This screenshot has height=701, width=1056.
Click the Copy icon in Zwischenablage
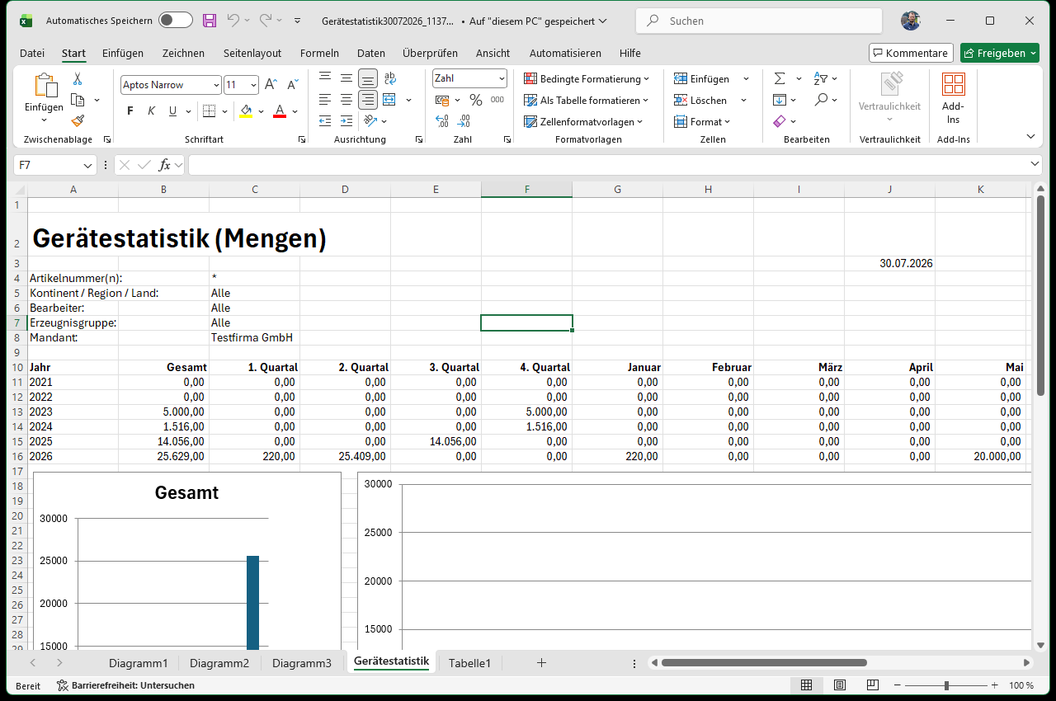pos(78,100)
